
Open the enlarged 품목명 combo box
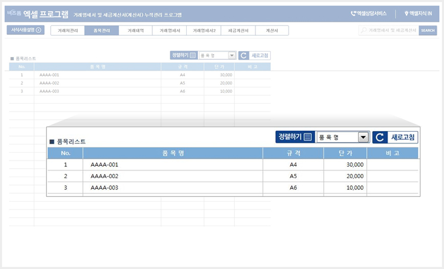(342, 137)
